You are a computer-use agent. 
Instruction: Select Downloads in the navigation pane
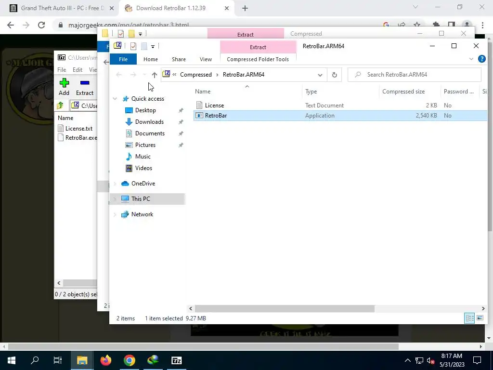coord(149,122)
